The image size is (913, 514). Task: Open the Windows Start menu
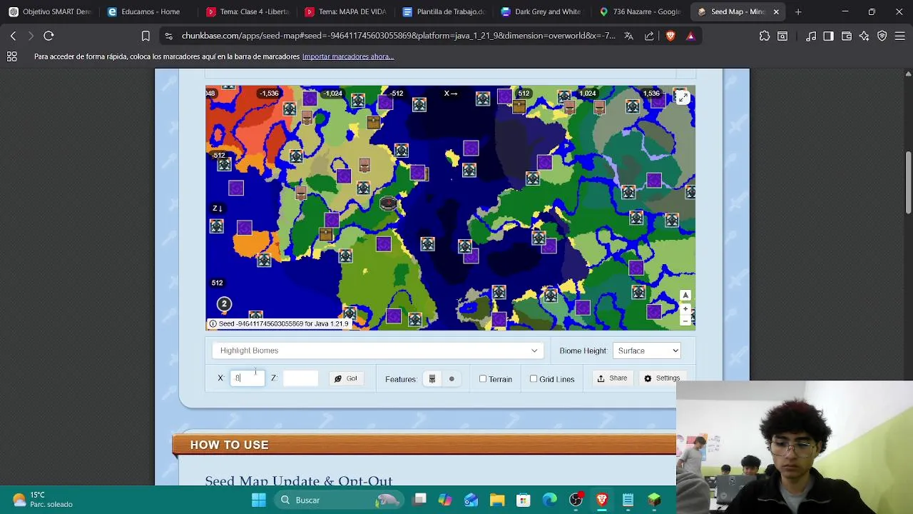point(259,500)
